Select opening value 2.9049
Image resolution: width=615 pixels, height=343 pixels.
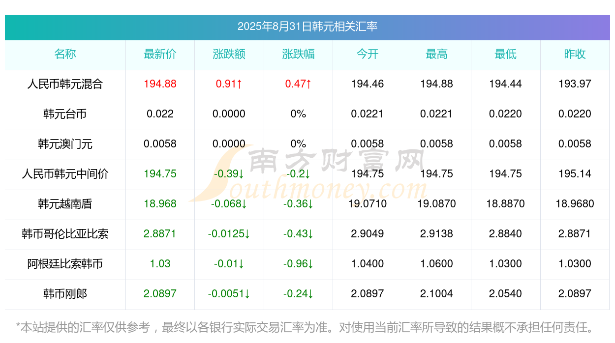point(368,234)
